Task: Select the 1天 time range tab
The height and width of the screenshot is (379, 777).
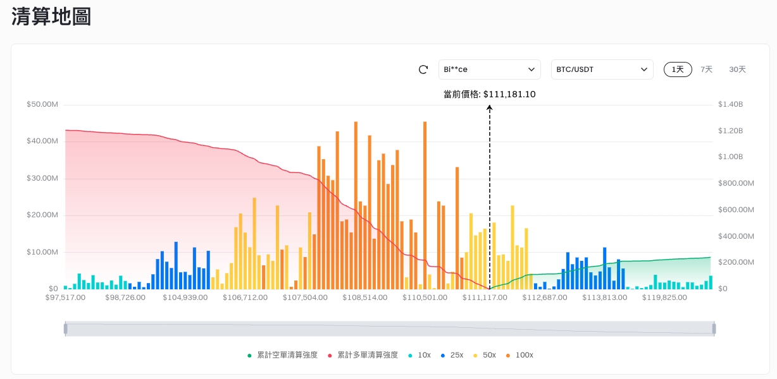Action: pyautogui.click(x=678, y=69)
